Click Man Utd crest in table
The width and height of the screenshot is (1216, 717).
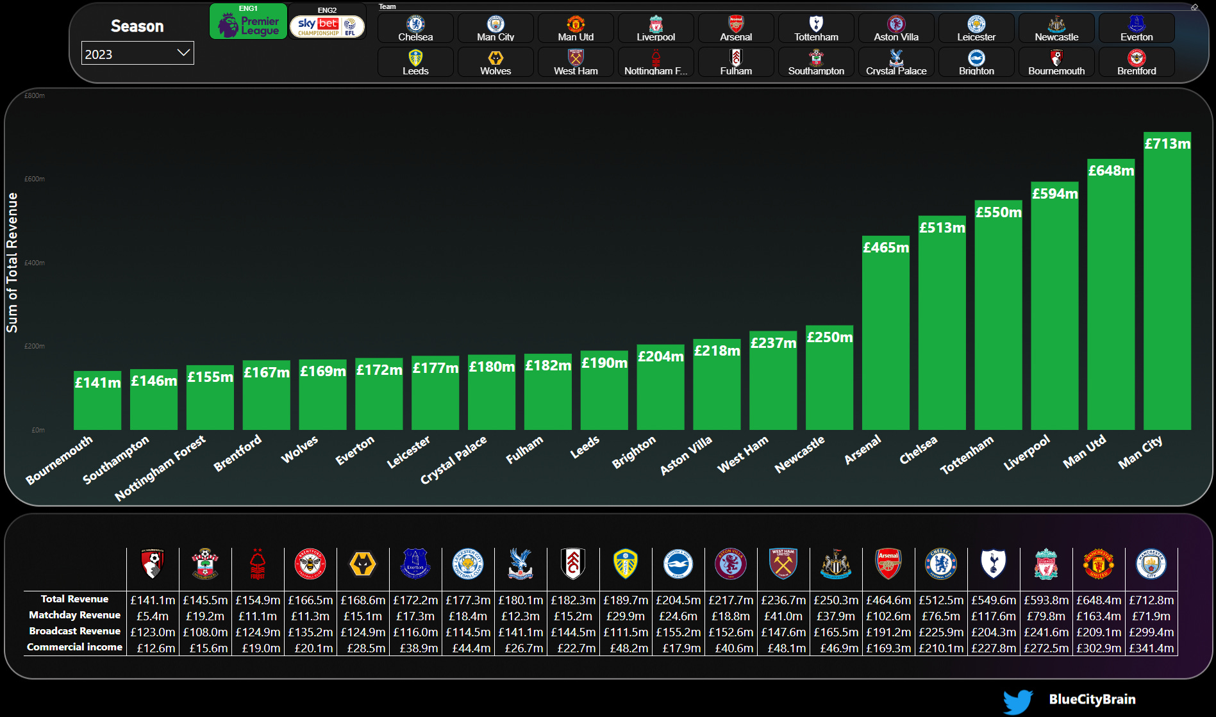1099,564
